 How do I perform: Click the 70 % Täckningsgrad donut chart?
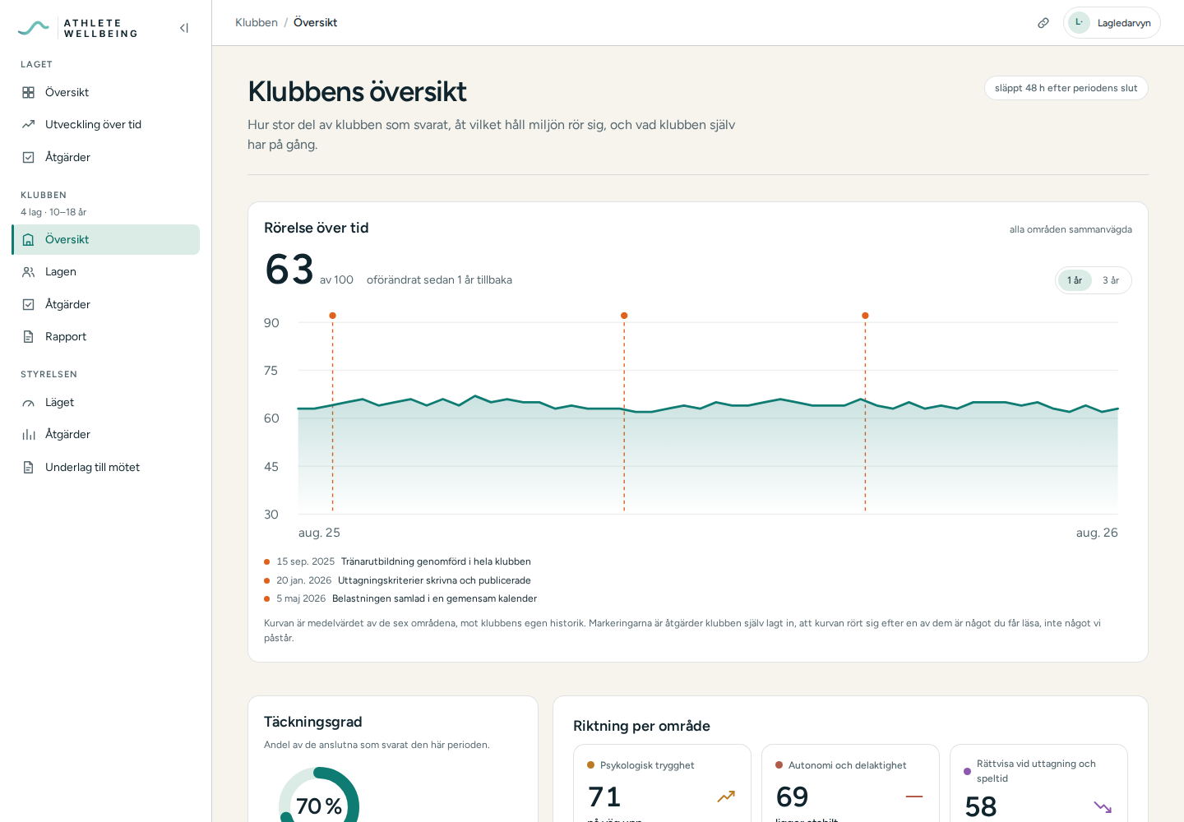pos(319,796)
